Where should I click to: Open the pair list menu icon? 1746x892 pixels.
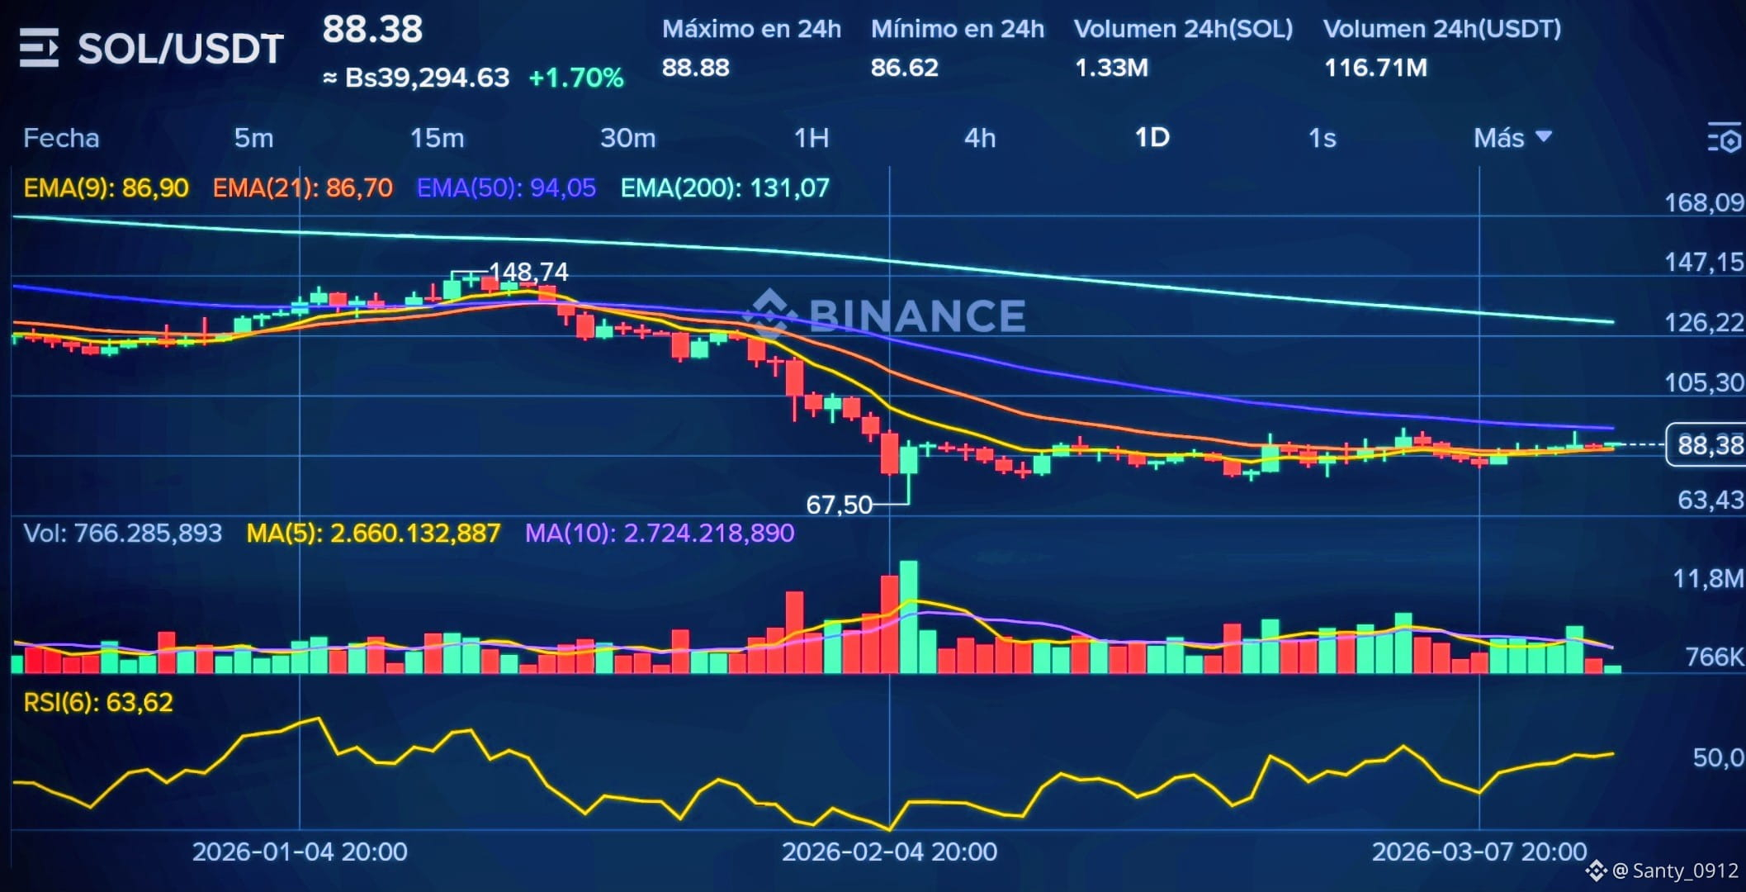39,48
